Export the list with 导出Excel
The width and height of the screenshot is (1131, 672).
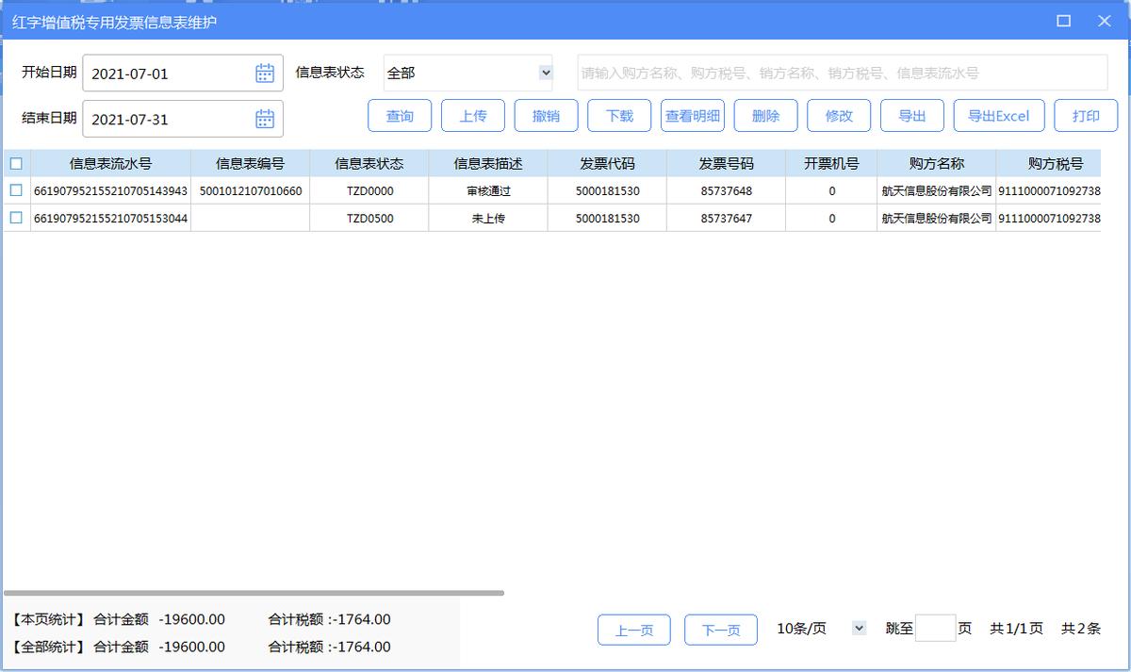(x=999, y=116)
